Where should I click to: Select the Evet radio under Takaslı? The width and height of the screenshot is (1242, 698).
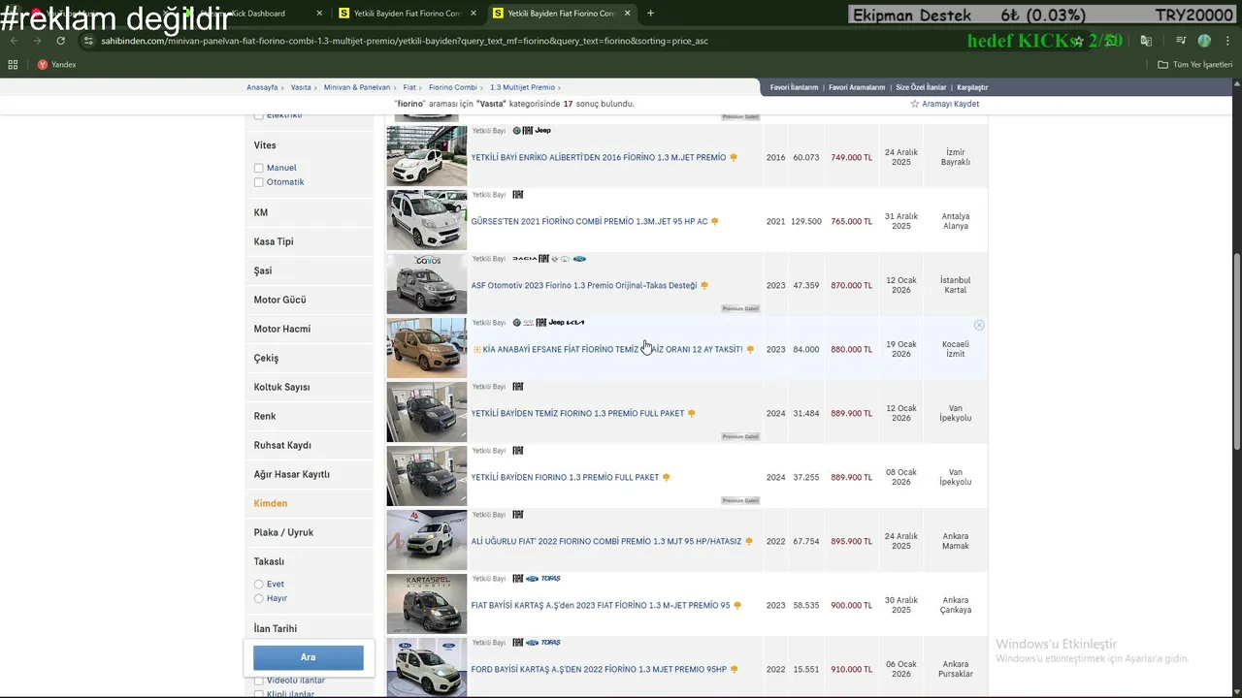coord(259,585)
